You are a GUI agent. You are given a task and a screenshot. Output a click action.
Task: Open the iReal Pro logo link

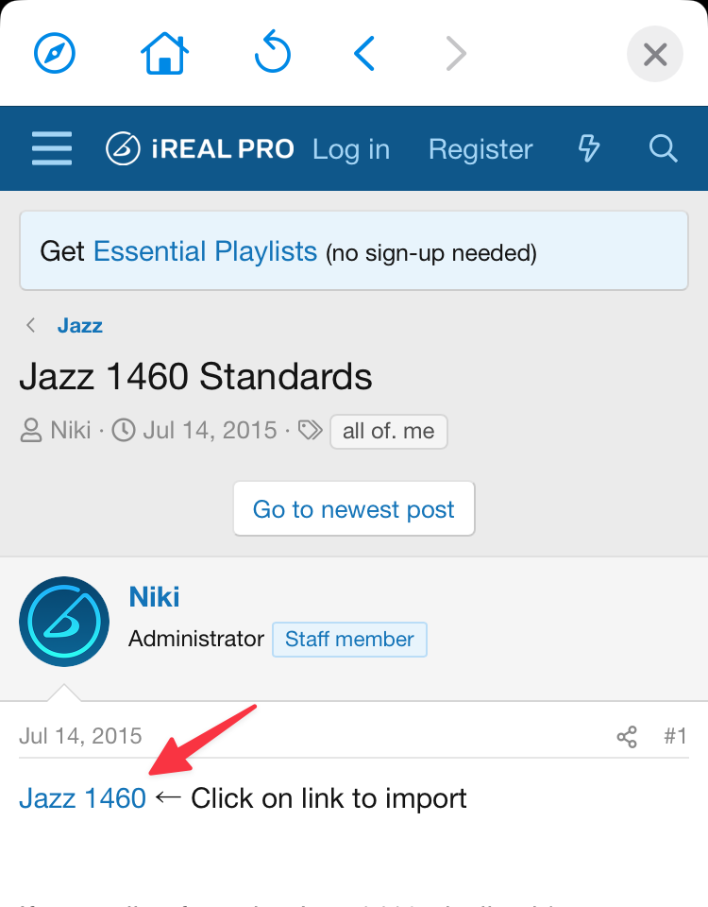click(199, 148)
